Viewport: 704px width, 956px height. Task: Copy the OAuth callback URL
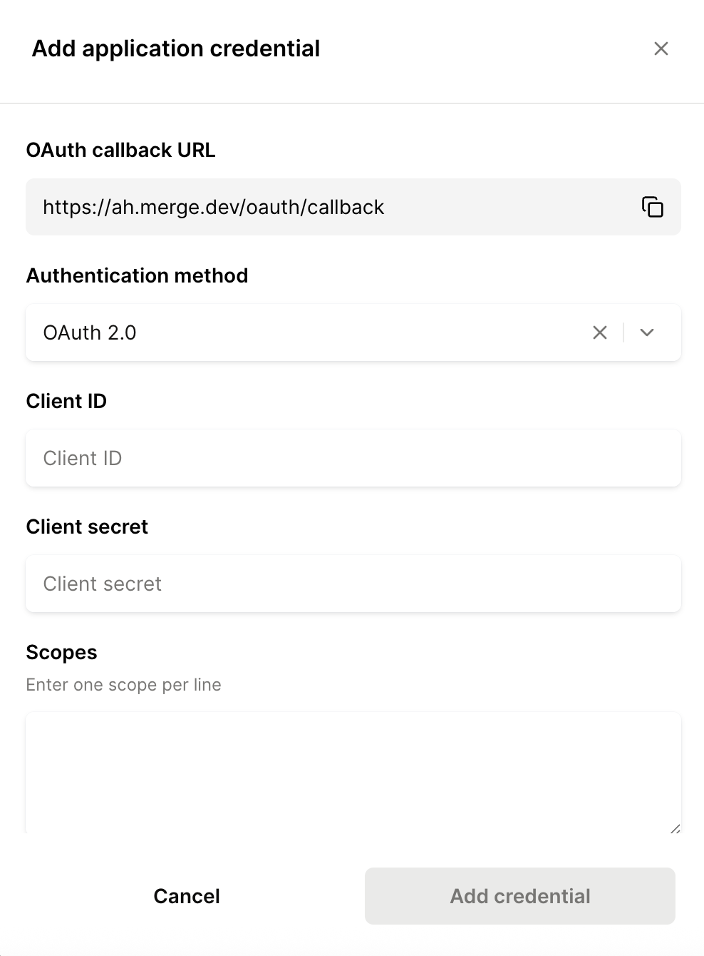coord(652,207)
